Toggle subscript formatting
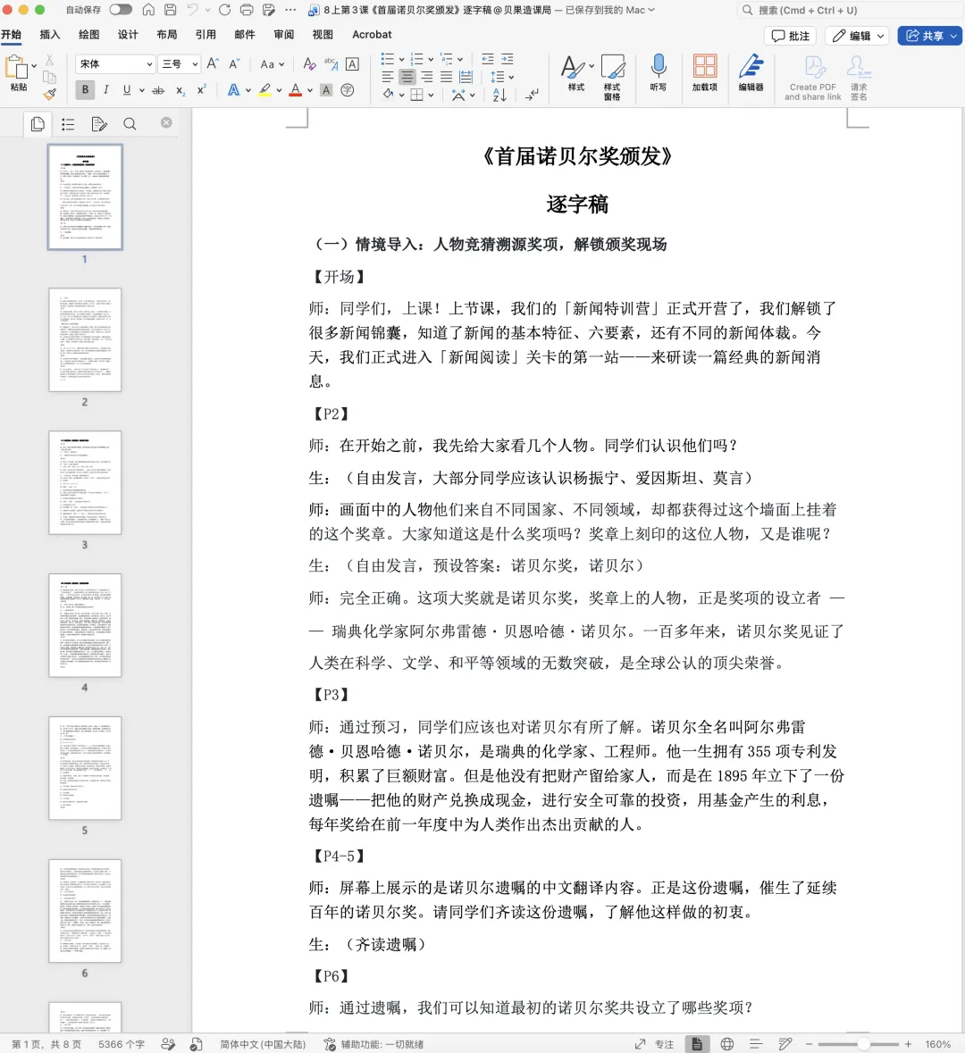The width and height of the screenshot is (965, 1053). (x=180, y=91)
